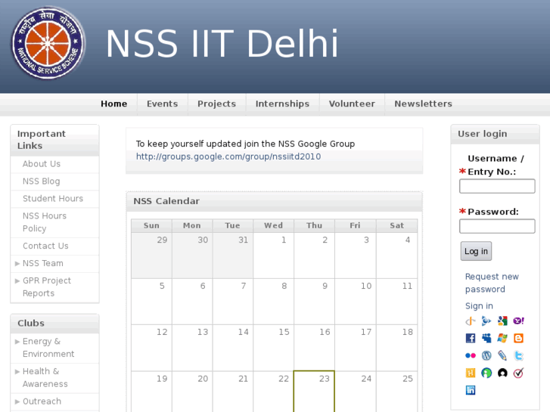Sign in with the checkmark Verisign icon
Screen dimensions: 550x412
click(518, 373)
